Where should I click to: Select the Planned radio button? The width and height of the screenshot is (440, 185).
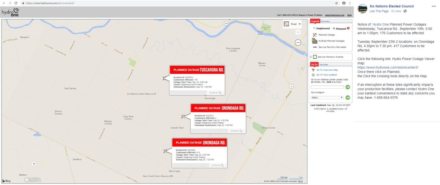point(334,28)
